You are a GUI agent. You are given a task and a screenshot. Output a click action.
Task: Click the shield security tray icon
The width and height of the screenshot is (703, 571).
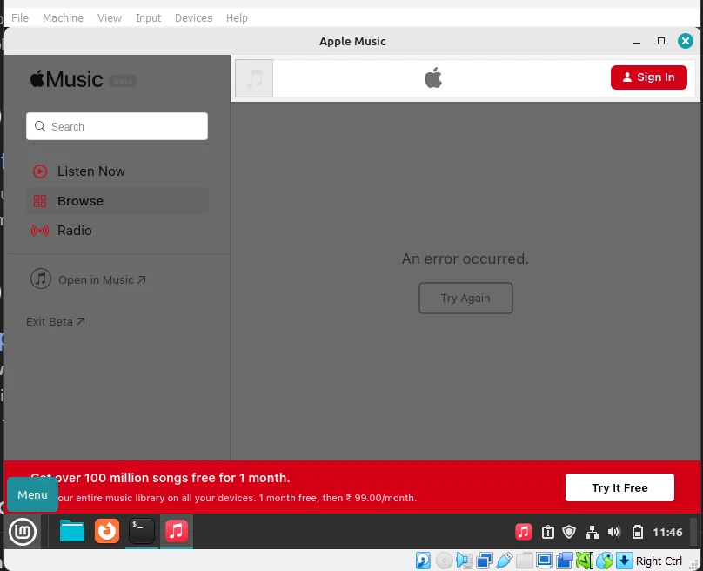569,532
